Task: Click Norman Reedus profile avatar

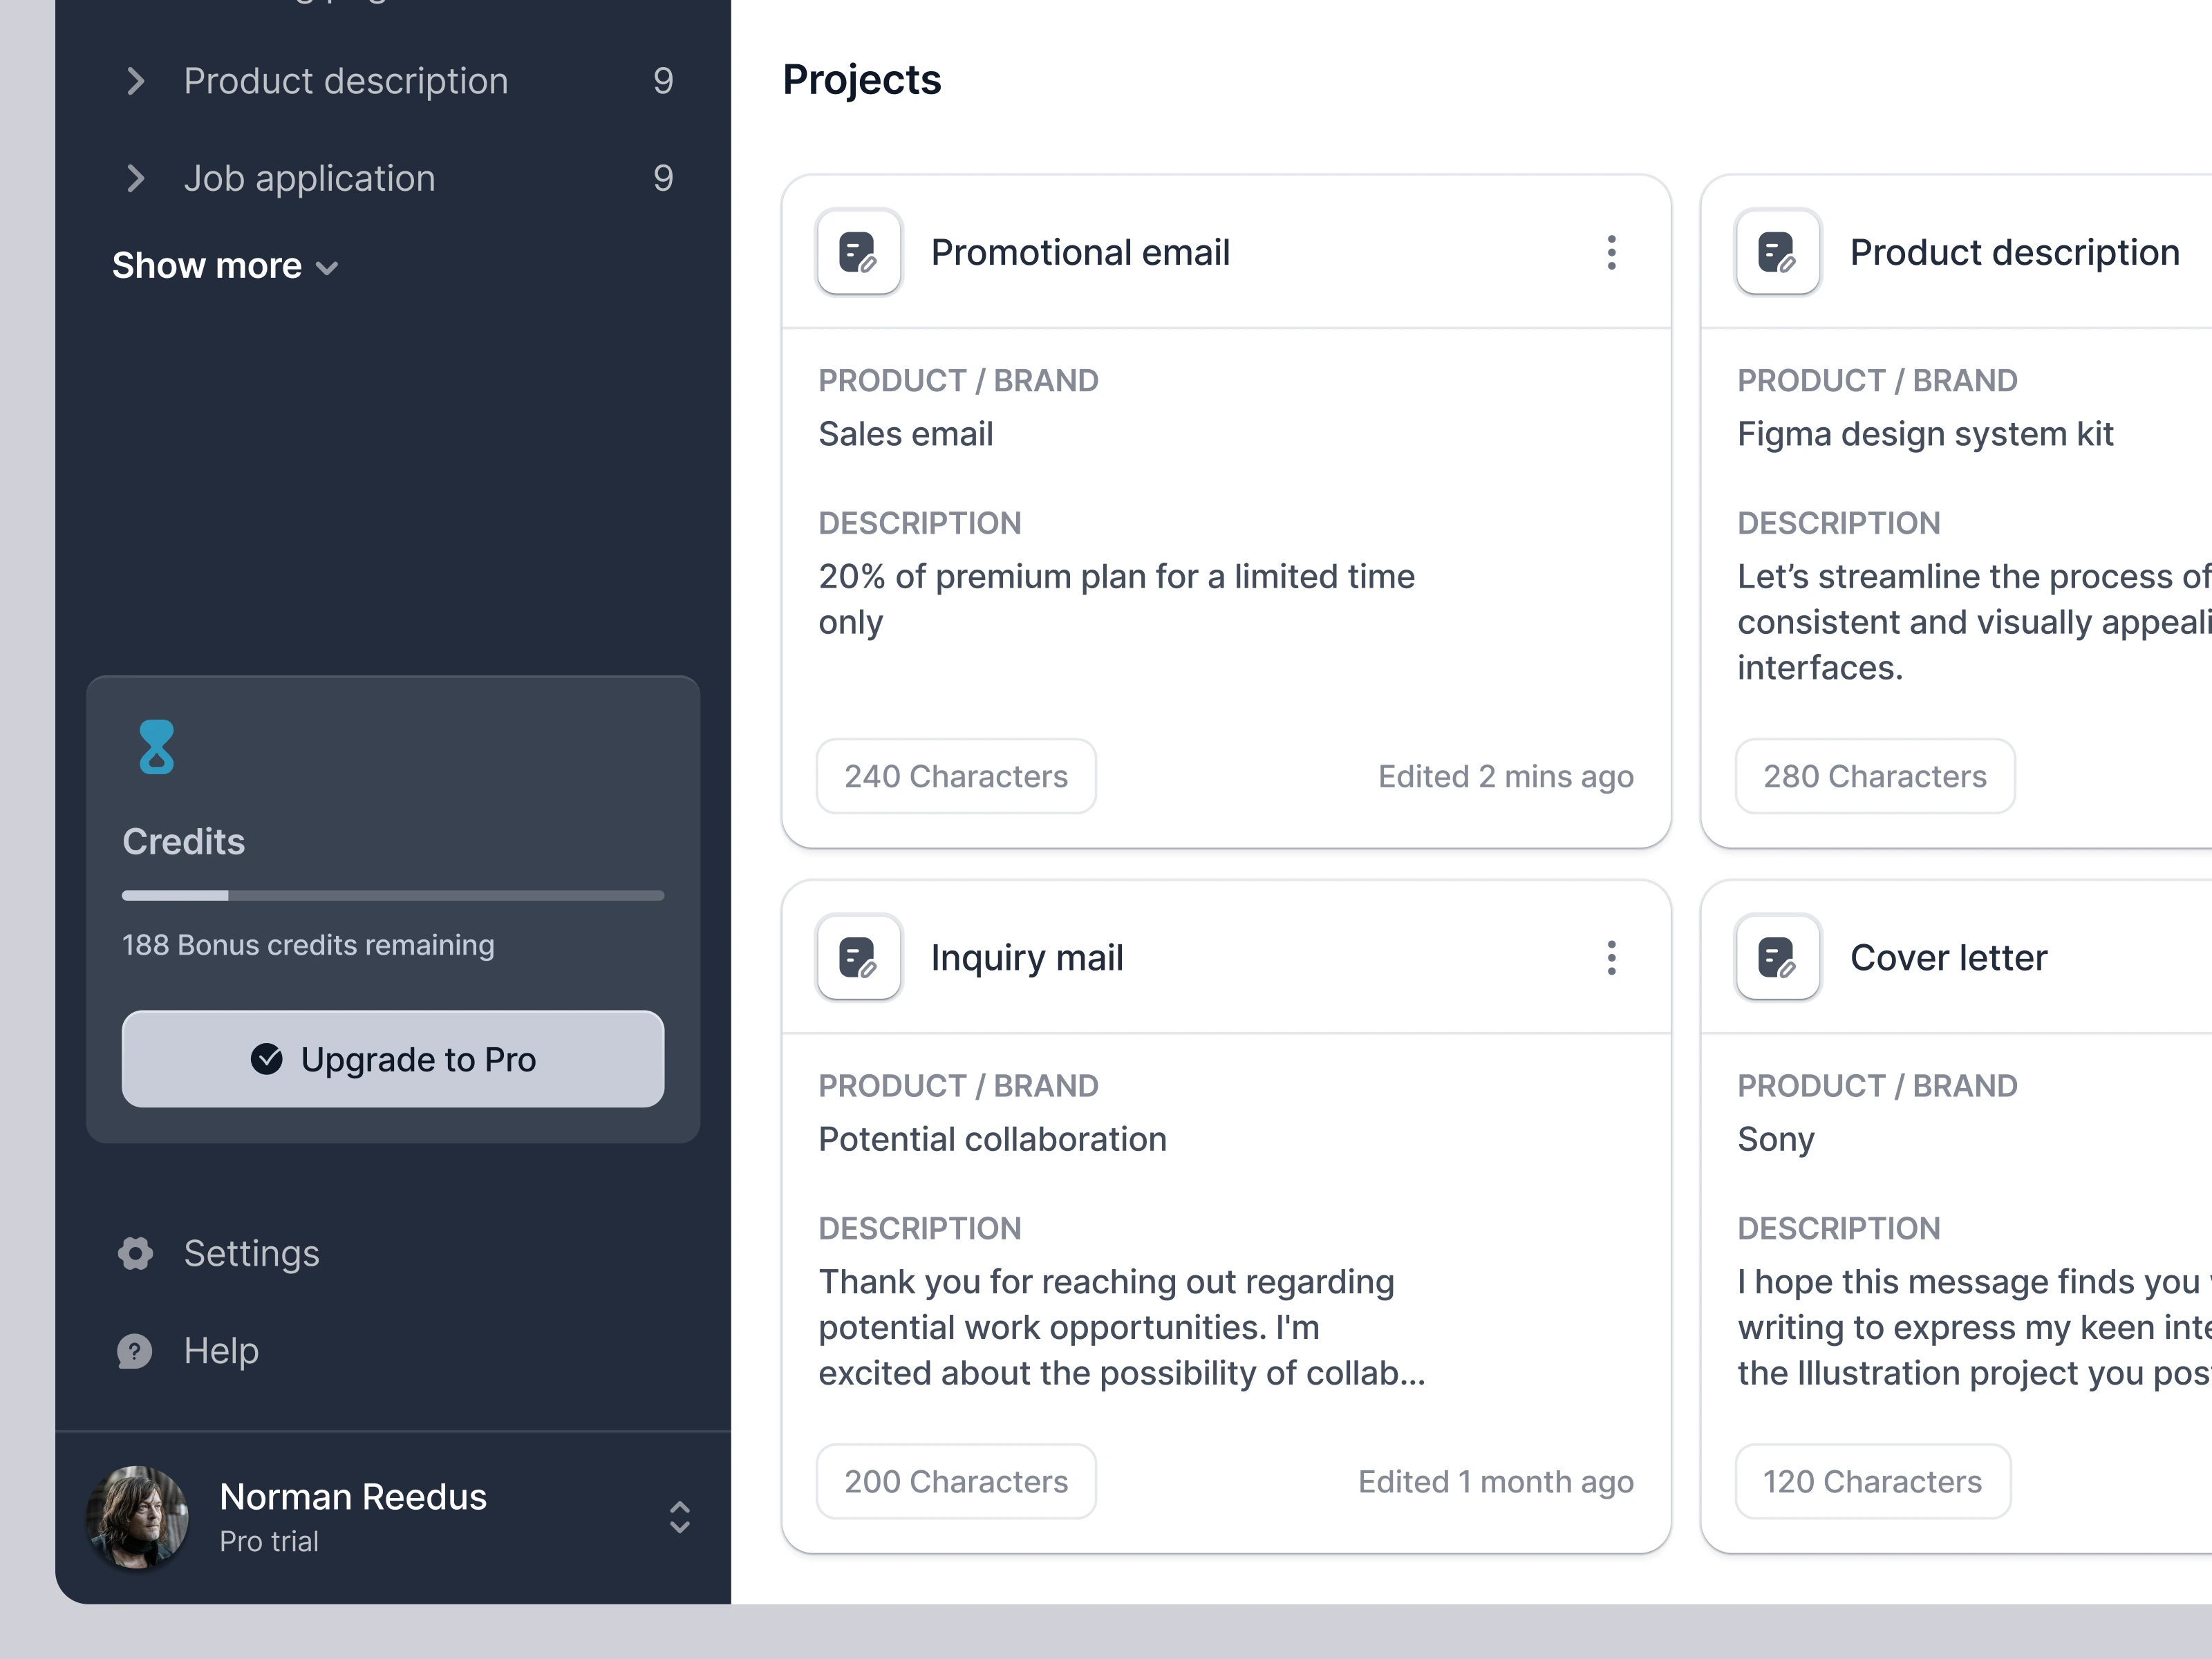Action: 138,1516
